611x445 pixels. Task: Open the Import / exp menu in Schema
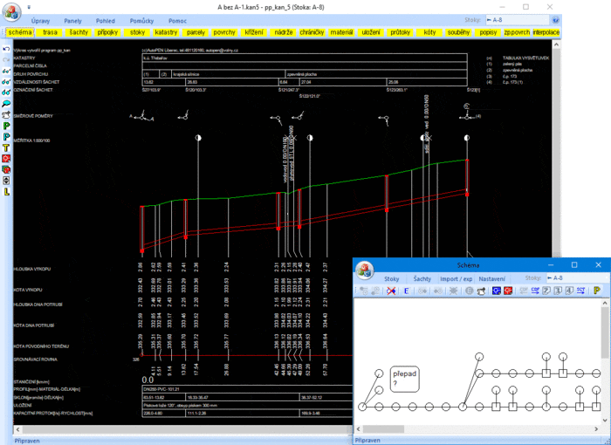pyautogui.click(x=457, y=277)
